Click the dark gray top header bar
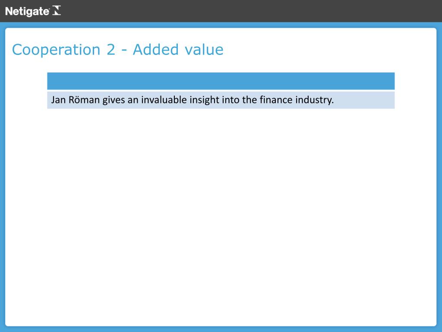Image resolution: width=442 pixels, height=332 pixels. coord(221,11)
